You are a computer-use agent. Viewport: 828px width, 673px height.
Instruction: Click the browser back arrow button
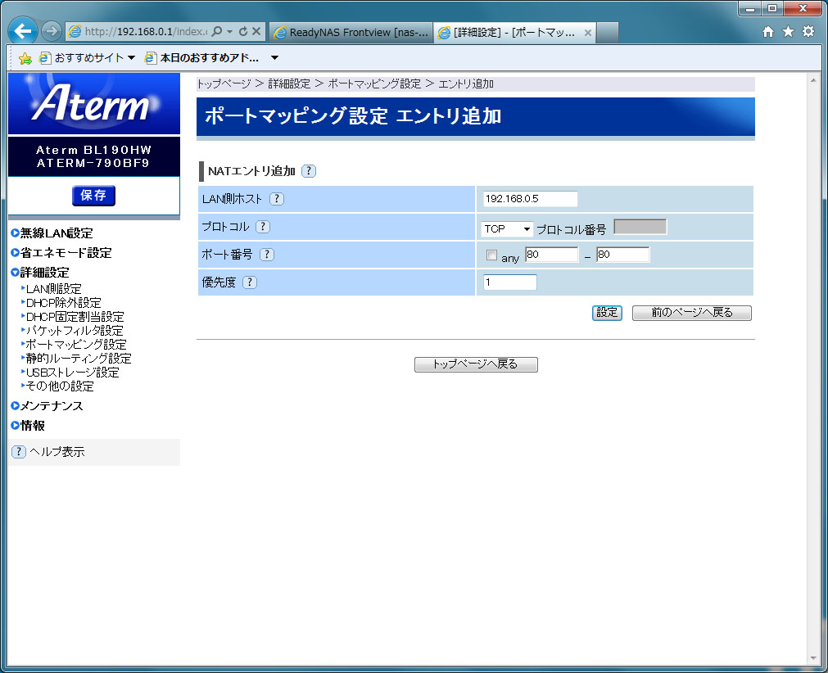click(x=23, y=31)
